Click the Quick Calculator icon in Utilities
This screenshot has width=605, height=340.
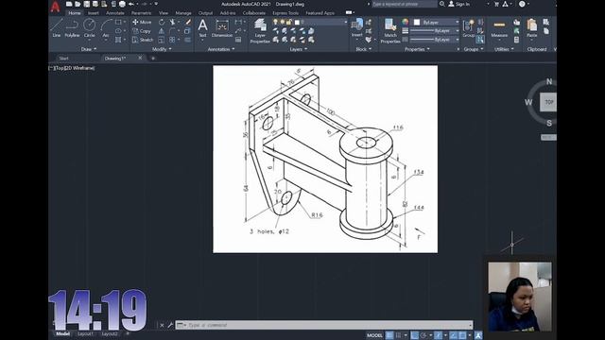pyautogui.click(x=517, y=40)
